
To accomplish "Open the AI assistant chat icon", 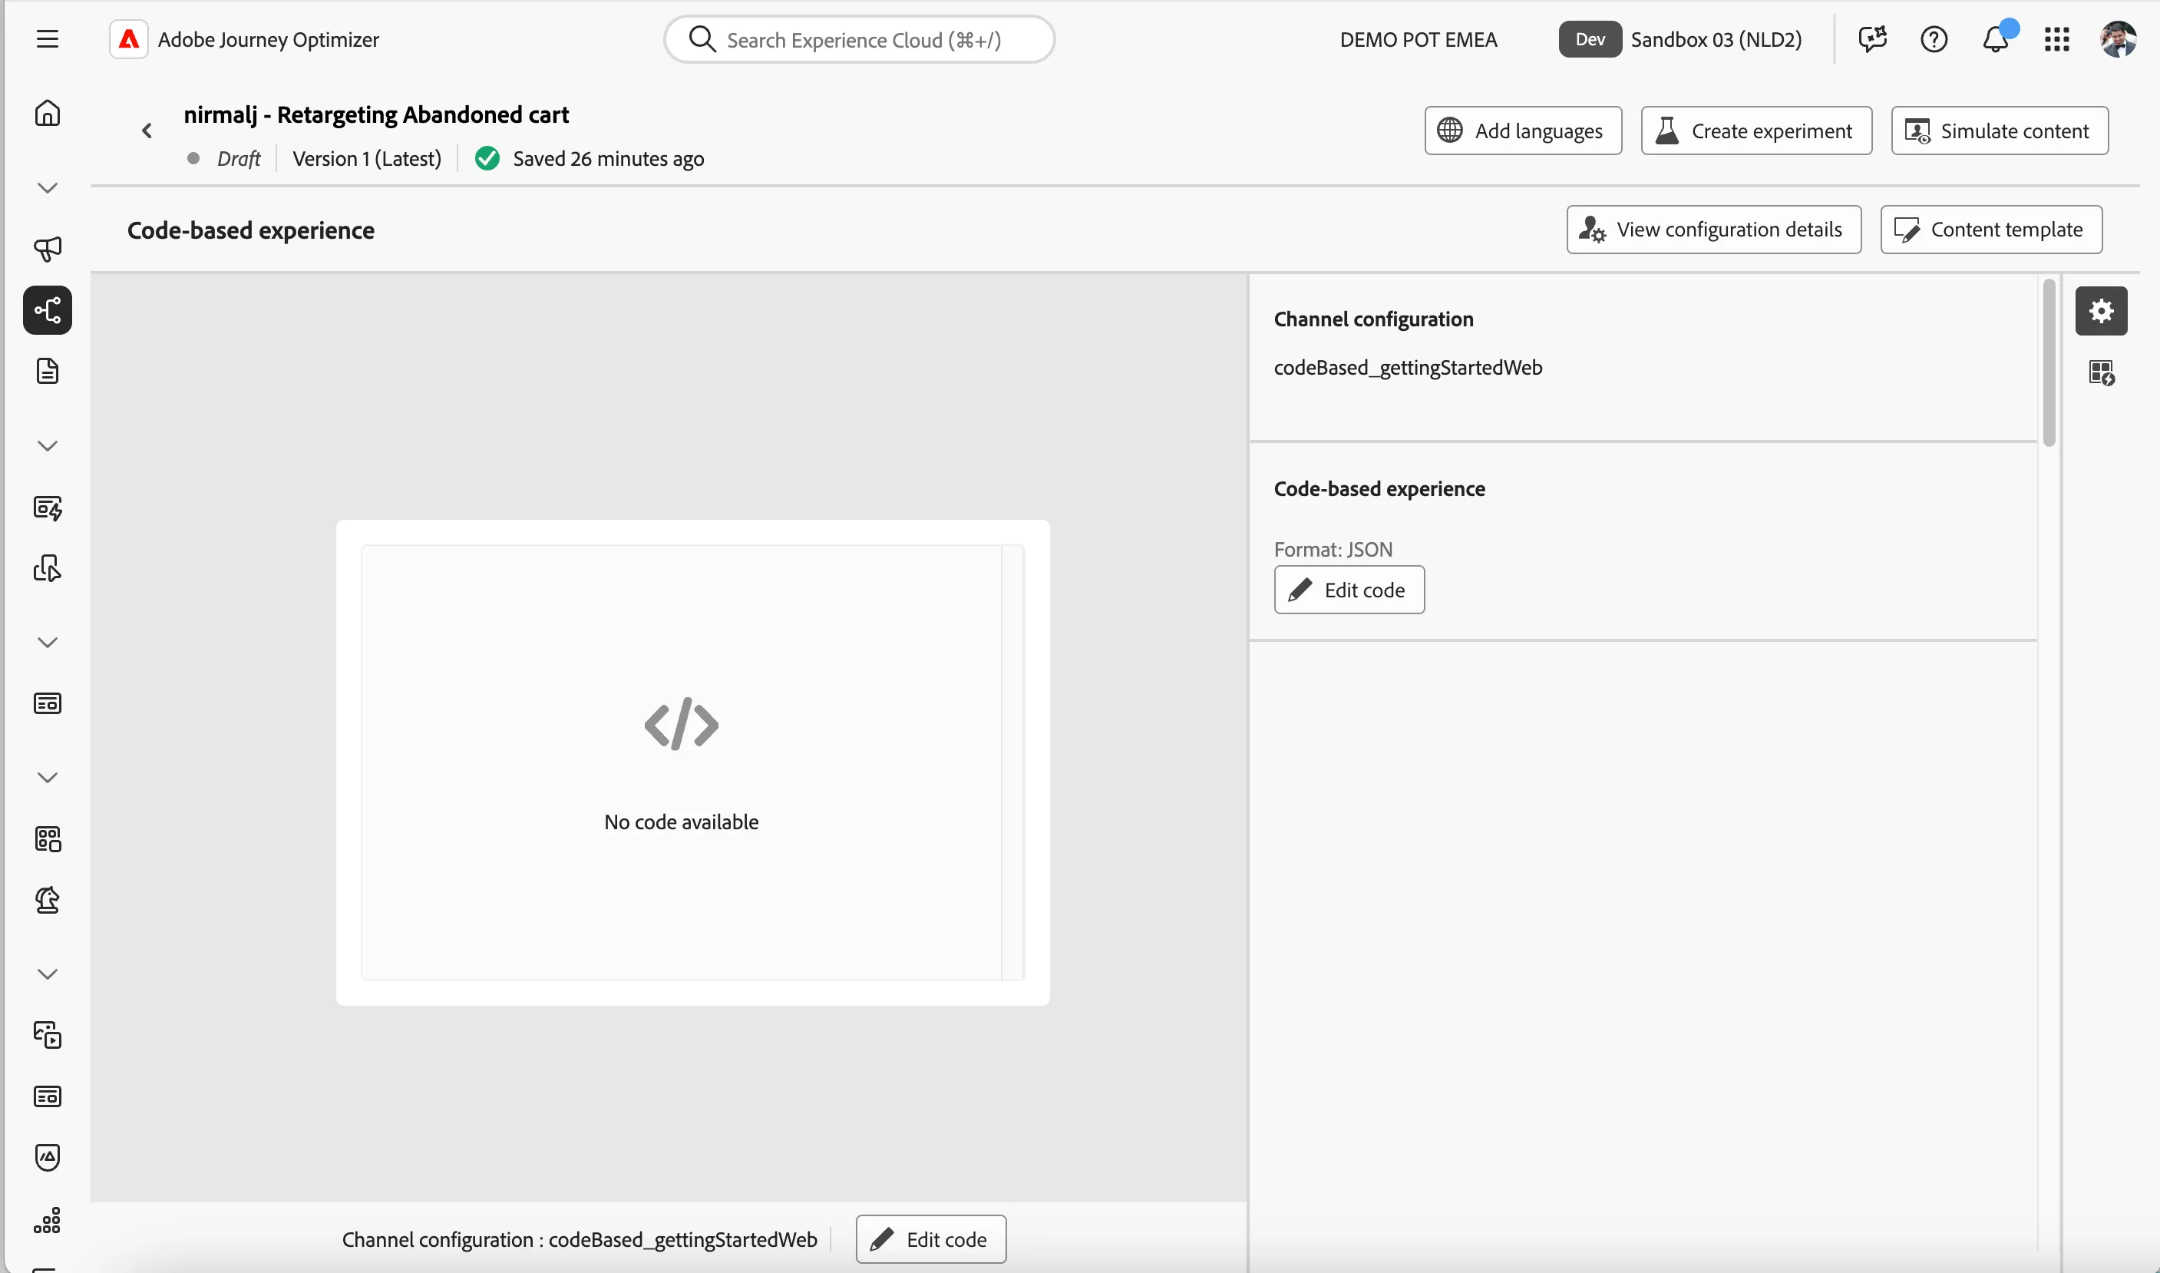I will tap(1873, 39).
